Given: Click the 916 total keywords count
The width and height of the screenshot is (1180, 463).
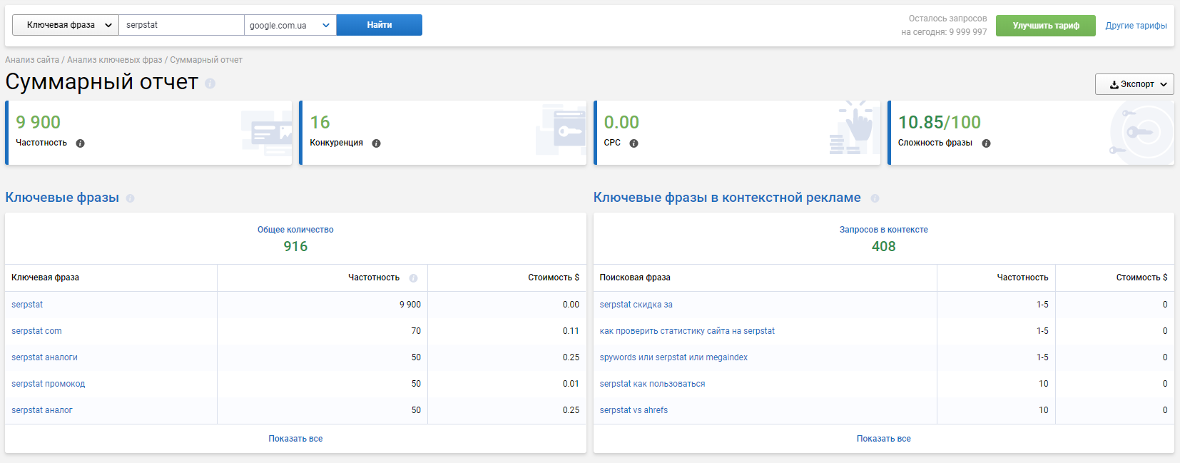Looking at the screenshot, I should (x=295, y=246).
